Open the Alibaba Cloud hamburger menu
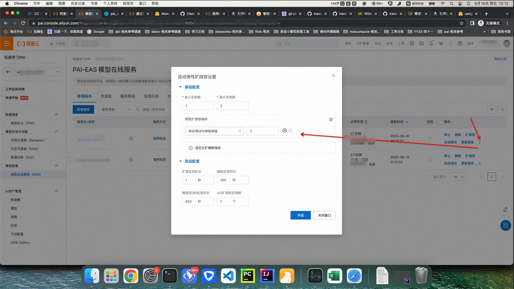514x289 pixels. [x=6, y=44]
